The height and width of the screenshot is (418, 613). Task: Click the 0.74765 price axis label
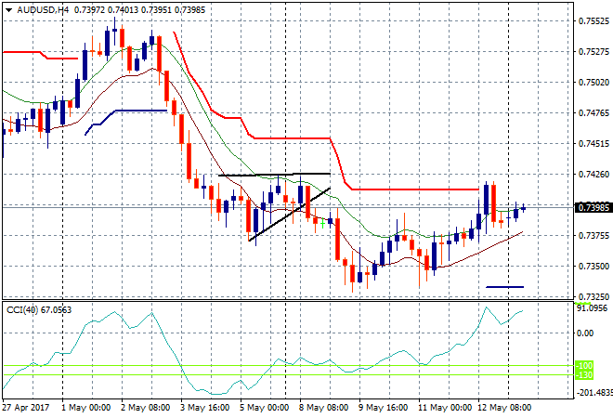point(593,113)
